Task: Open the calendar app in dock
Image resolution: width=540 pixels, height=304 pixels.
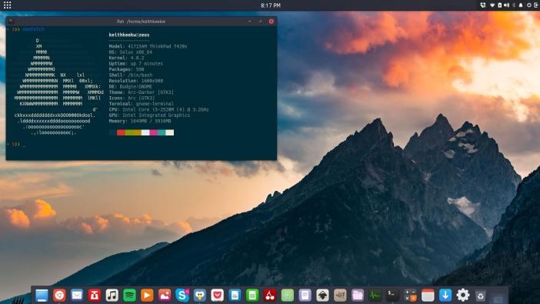Action: [x=428, y=296]
